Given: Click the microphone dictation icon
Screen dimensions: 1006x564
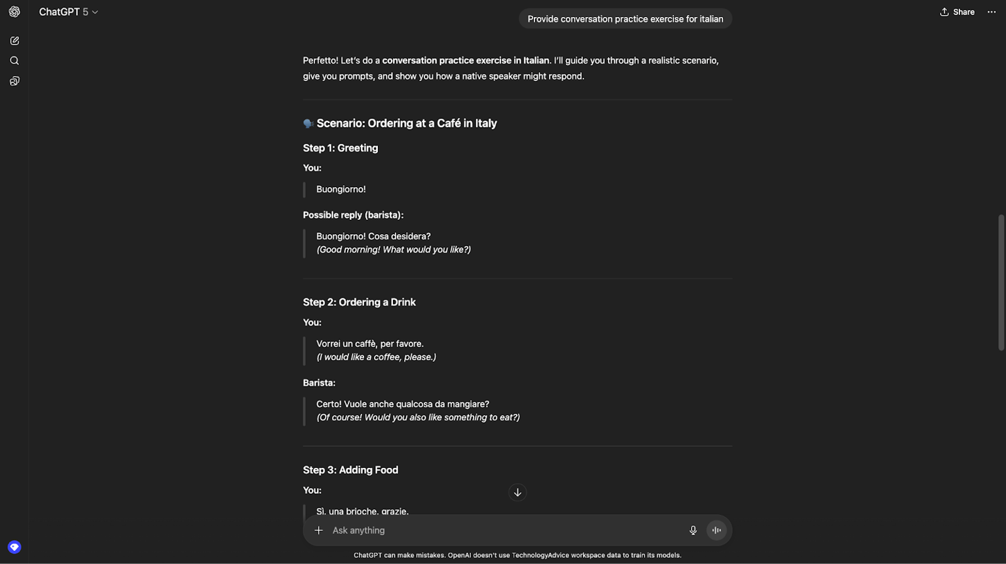Looking at the screenshot, I should [693, 531].
